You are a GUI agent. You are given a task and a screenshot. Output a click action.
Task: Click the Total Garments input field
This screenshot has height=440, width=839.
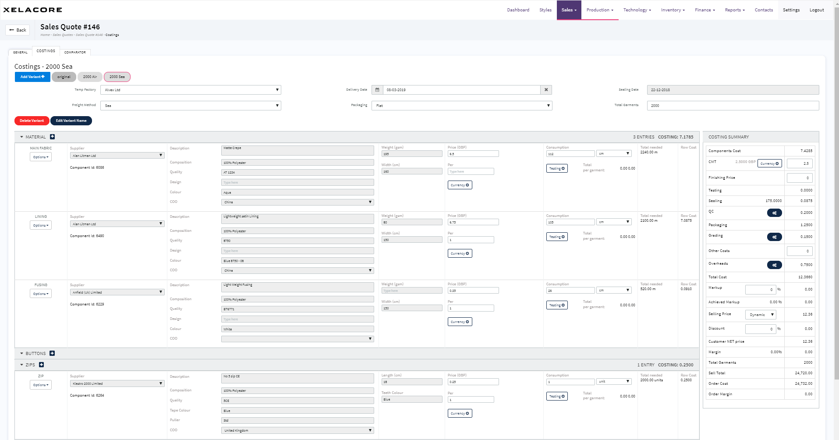[733, 106]
